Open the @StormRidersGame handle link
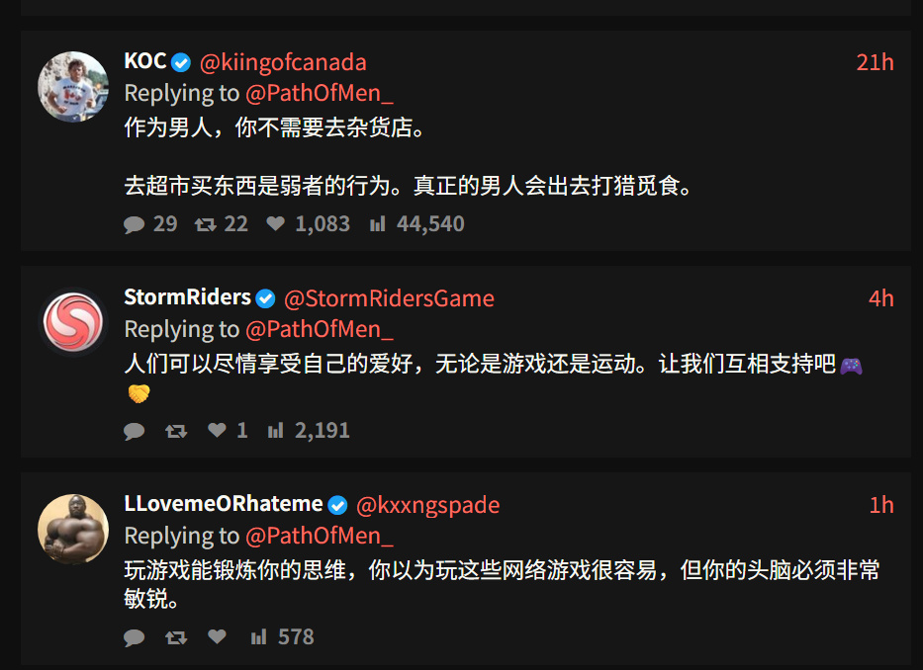This screenshot has height=670, width=923. pyautogui.click(x=389, y=298)
